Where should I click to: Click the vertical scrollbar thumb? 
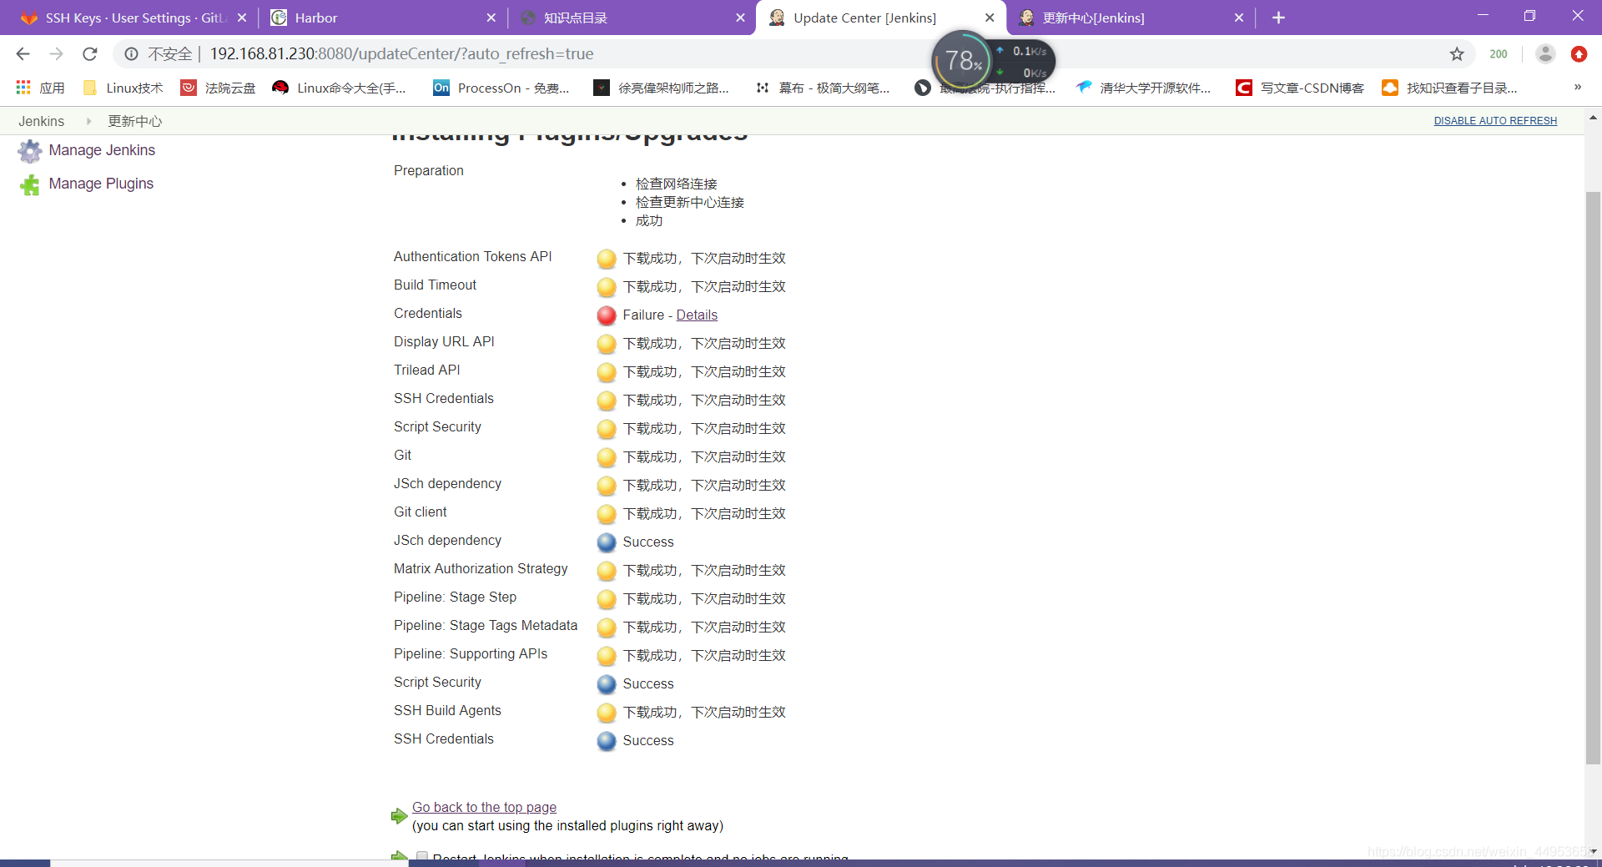tap(1593, 477)
